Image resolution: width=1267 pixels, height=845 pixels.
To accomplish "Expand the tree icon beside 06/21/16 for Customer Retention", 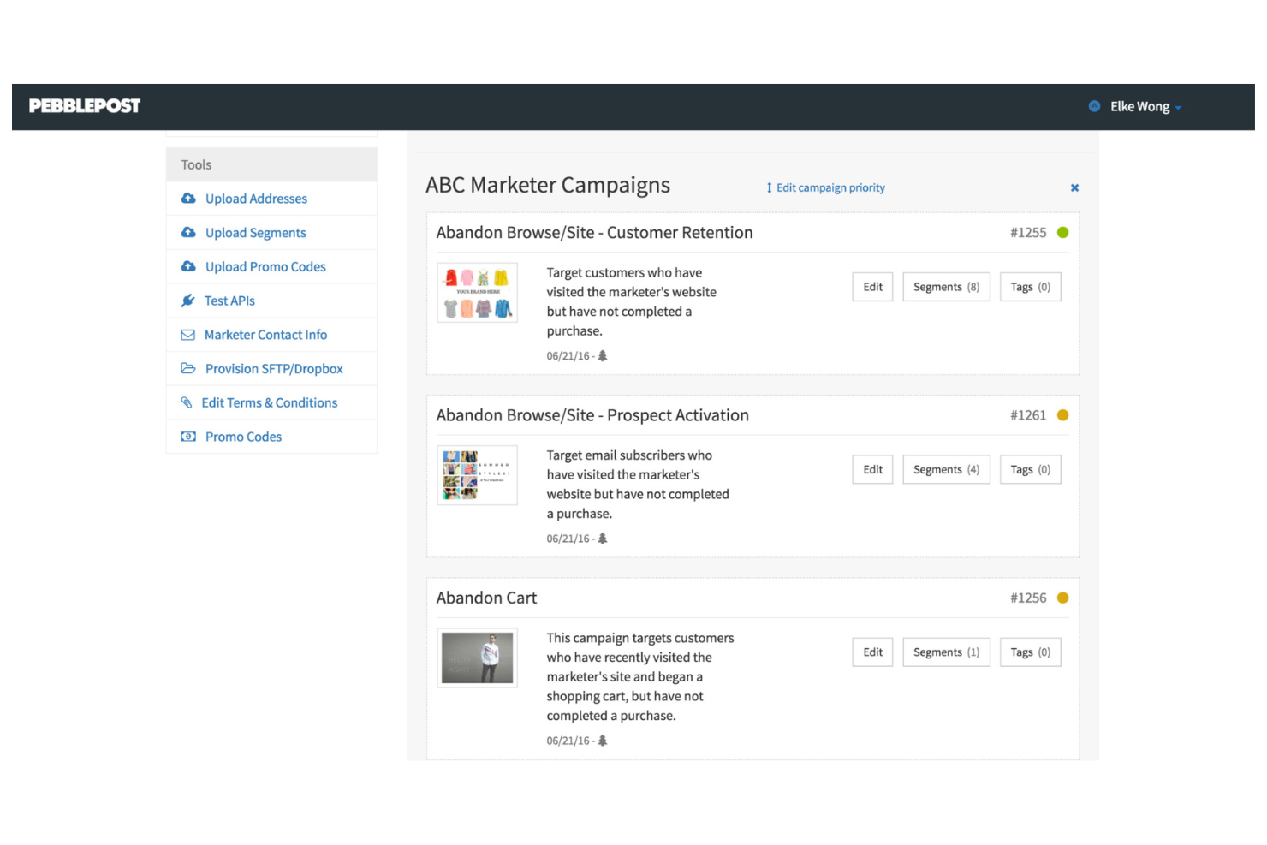I will pyautogui.click(x=602, y=355).
